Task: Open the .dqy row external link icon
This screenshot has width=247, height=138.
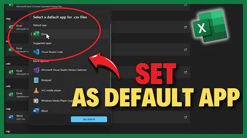Action: tap(185, 27)
